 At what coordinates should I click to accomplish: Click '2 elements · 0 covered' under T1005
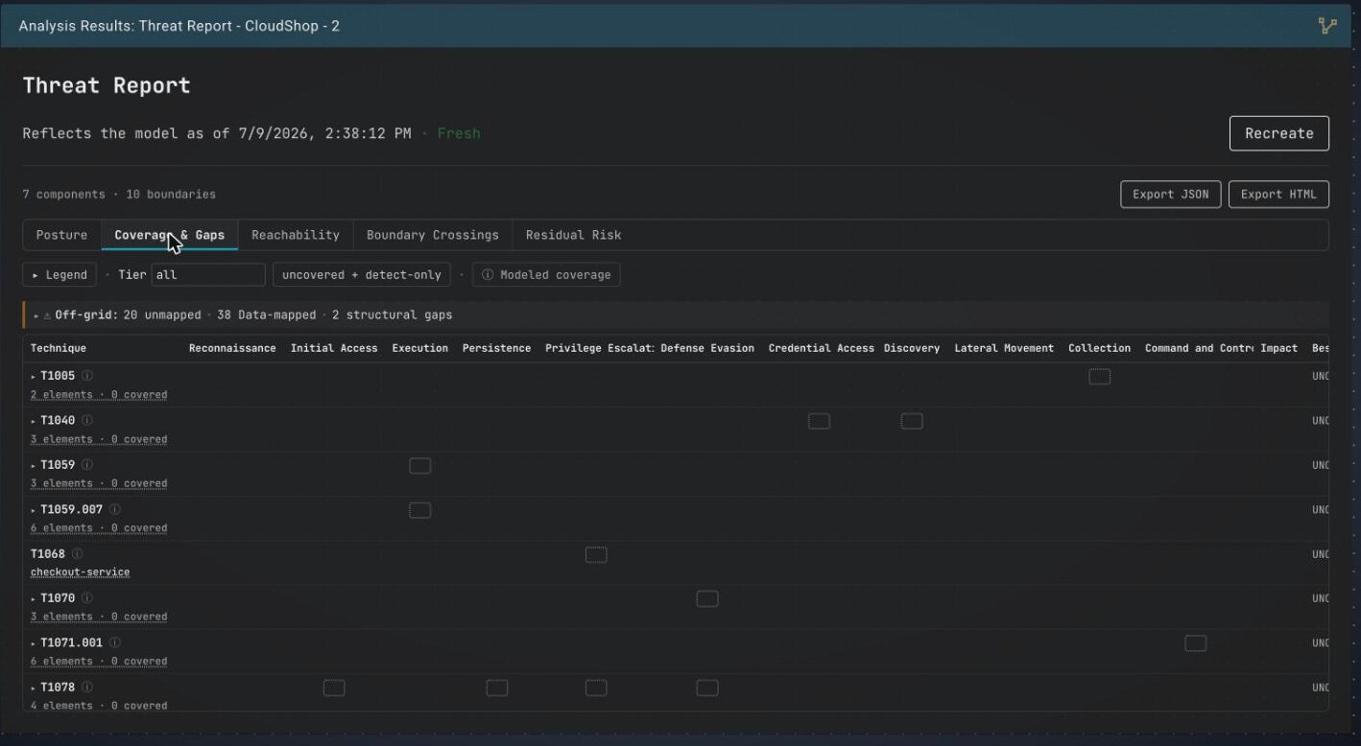pos(99,395)
